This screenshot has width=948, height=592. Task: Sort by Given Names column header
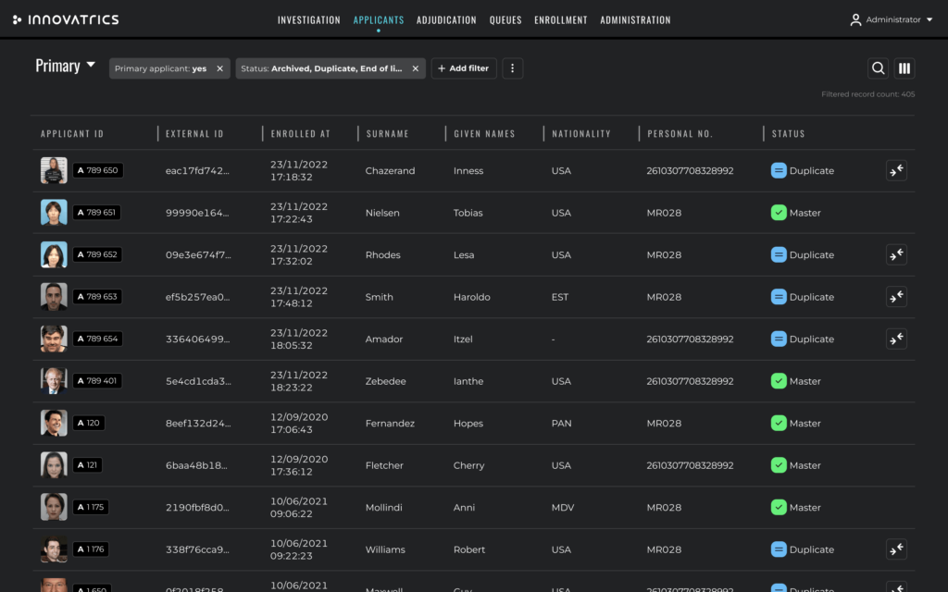tap(484, 133)
